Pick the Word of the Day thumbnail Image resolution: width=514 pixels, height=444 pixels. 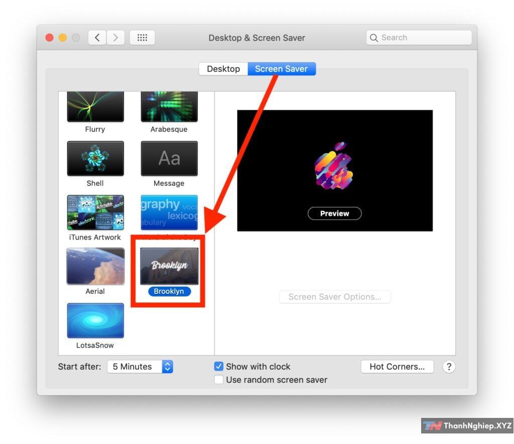point(169,212)
